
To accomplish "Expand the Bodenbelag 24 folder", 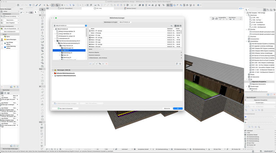I will 60,53.
